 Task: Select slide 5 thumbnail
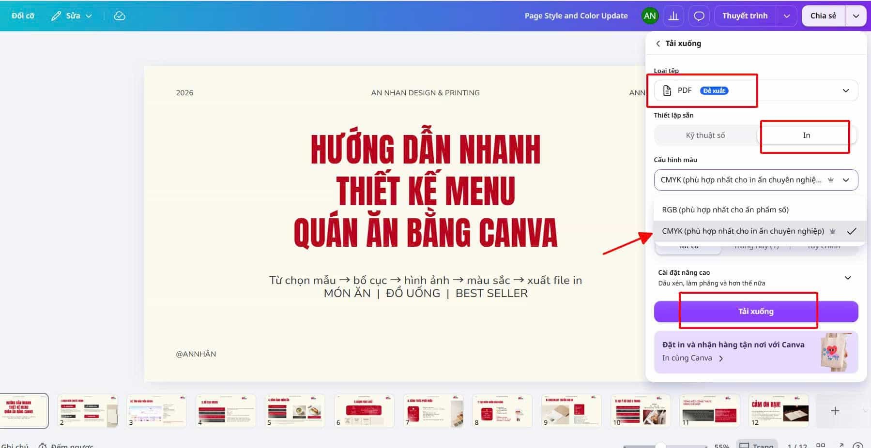point(295,411)
